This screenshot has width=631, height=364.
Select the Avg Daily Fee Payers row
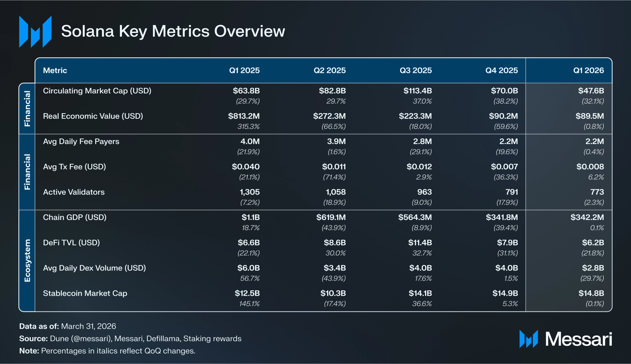[323, 146]
